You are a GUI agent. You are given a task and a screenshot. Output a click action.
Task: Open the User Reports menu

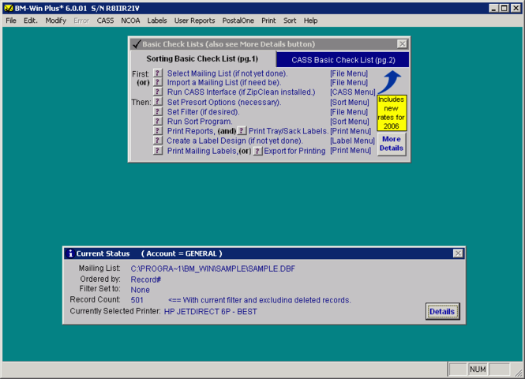[194, 21]
